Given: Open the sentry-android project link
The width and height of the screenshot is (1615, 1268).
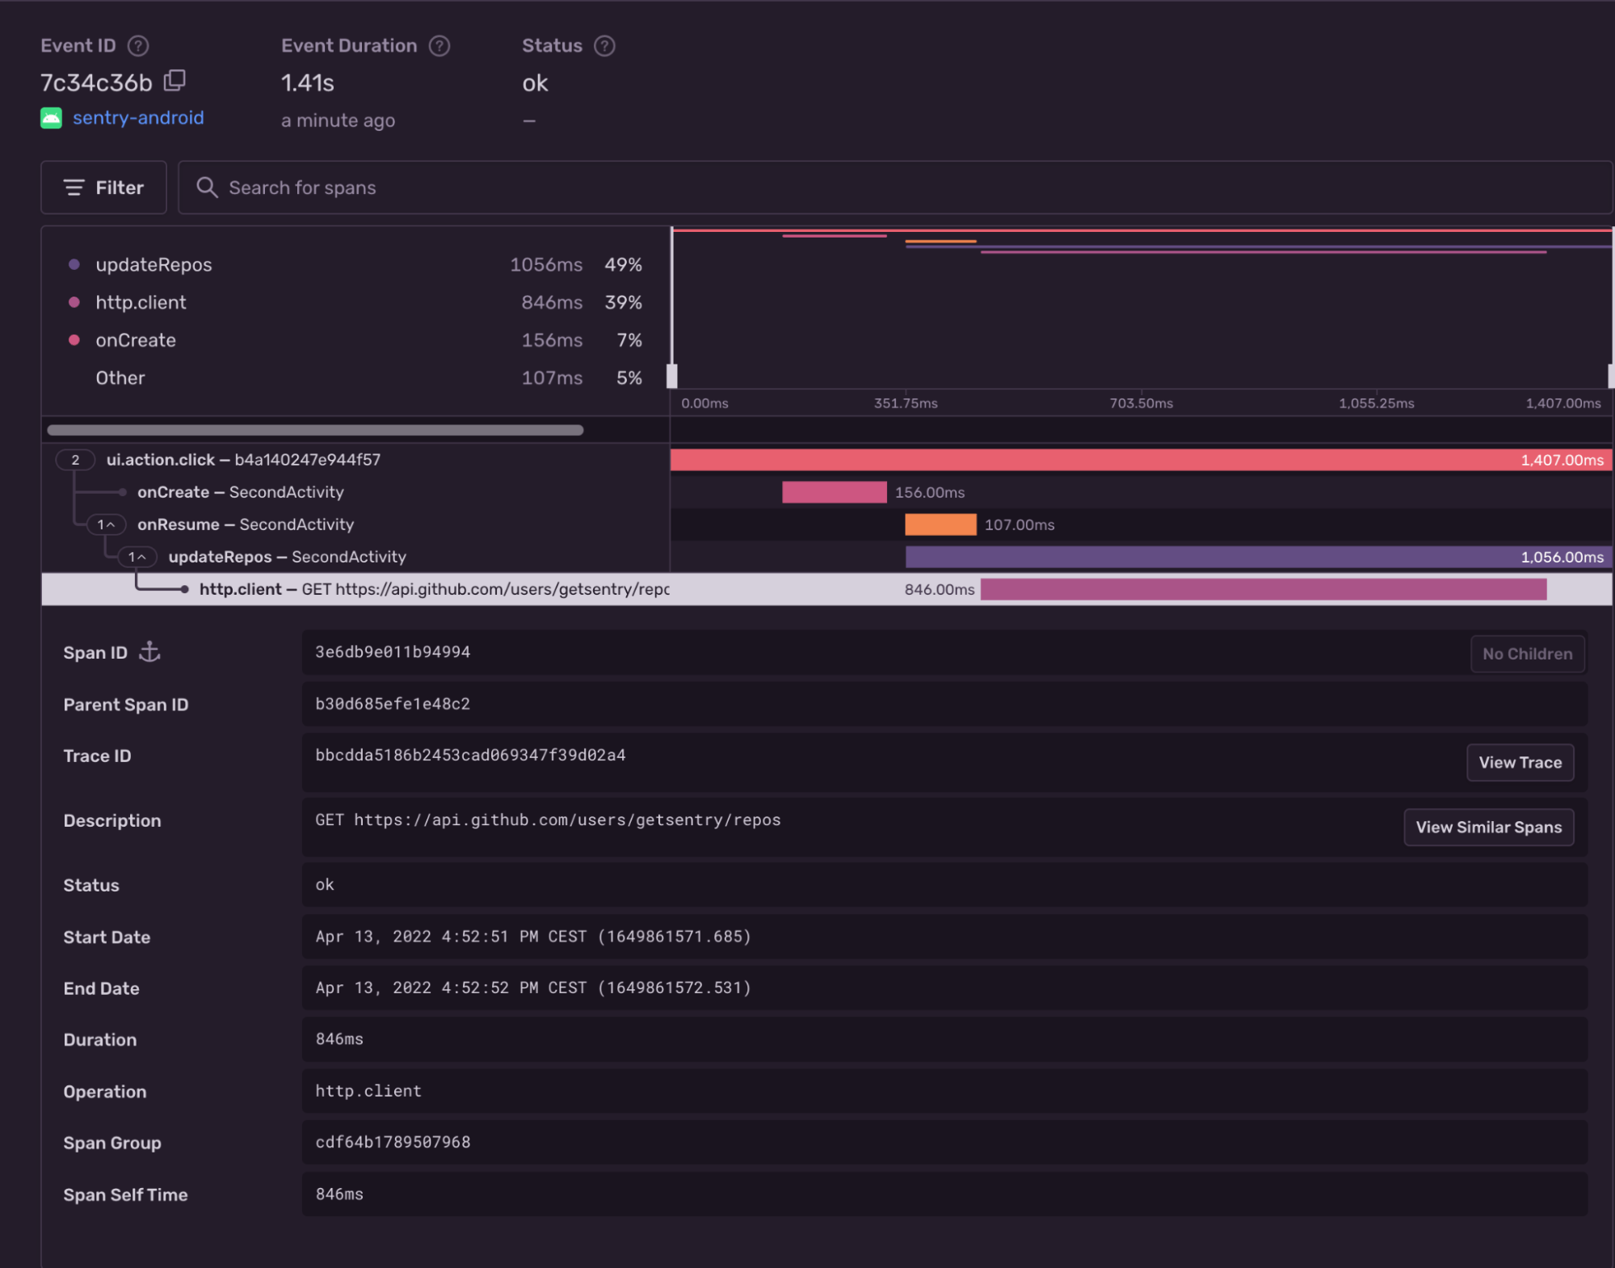Looking at the screenshot, I should click(138, 118).
